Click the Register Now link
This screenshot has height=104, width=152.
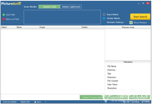[x=25, y=102]
